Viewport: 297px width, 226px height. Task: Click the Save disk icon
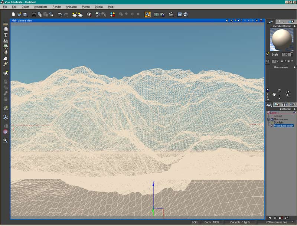25,14
